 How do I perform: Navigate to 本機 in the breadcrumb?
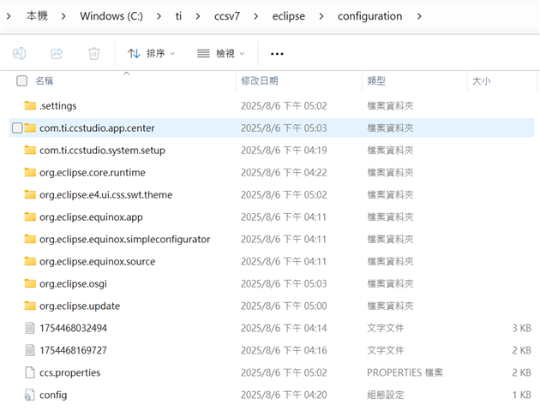point(37,15)
